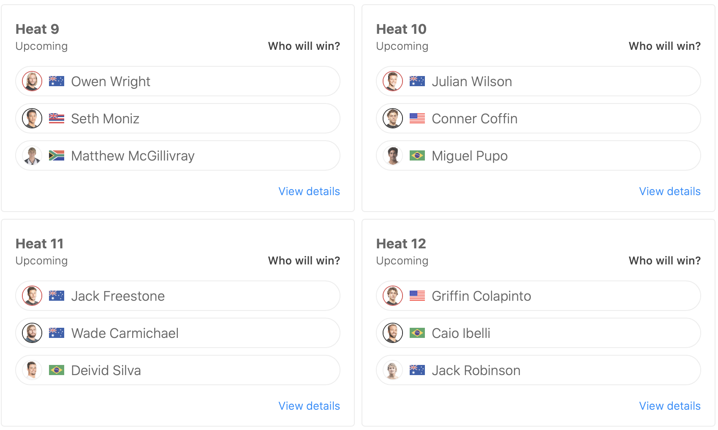Click the South Africa flag beside Matthew McGillivray
This screenshot has height=430, width=718.
(x=57, y=155)
